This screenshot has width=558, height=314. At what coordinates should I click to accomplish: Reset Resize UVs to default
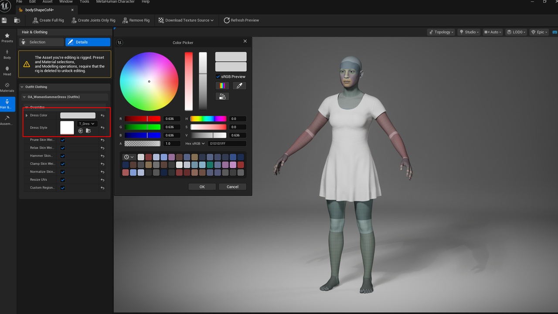tap(102, 180)
